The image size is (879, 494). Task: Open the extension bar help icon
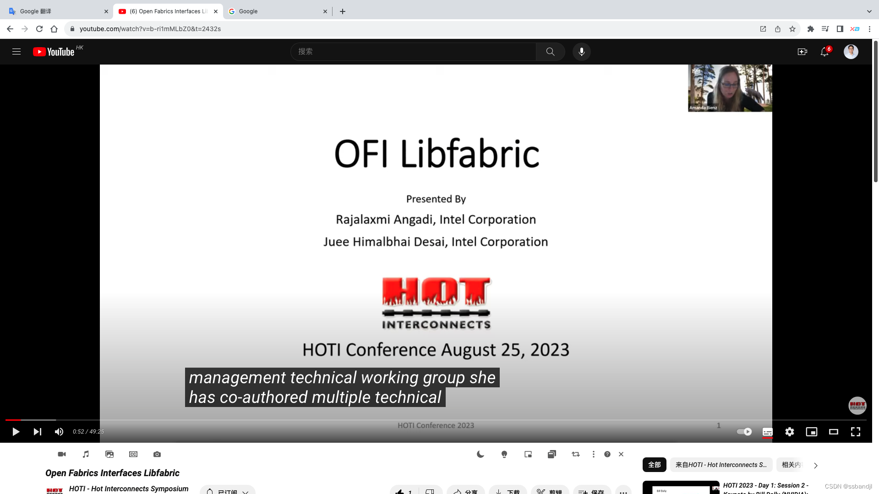click(x=607, y=454)
